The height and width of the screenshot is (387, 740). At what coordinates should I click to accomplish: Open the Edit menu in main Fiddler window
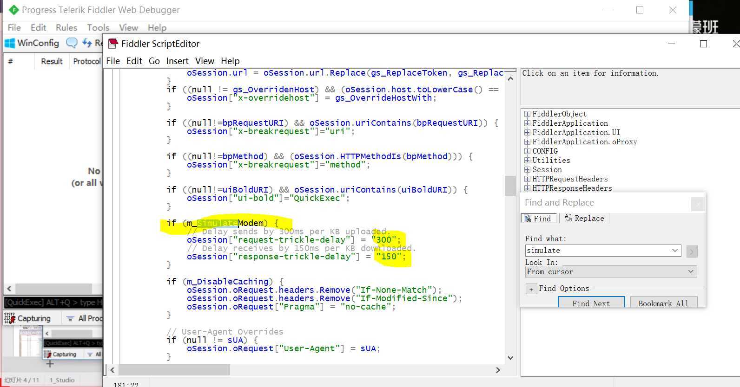pos(39,27)
